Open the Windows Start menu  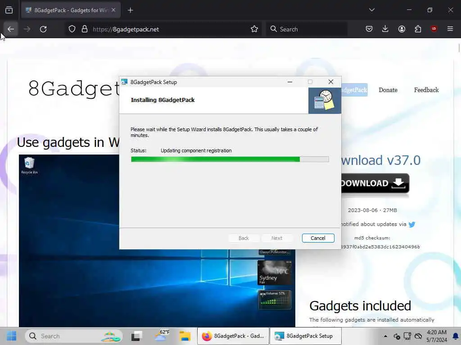tap(11, 336)
